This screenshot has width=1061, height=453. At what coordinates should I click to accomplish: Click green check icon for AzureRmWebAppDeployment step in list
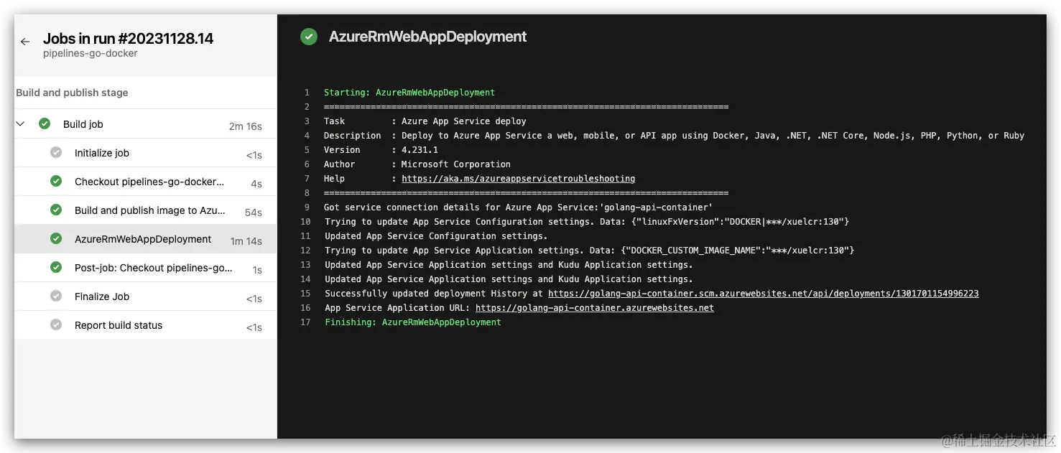(x=56, y=238)
